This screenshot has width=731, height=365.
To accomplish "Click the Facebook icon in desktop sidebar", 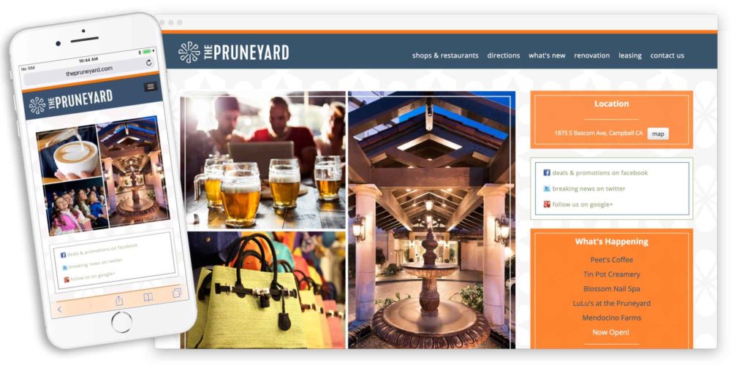I will click(547, 173).
